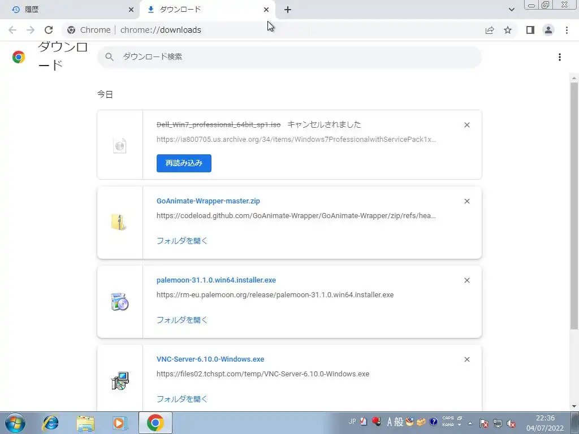Click the Dell_Win7 ISO source URL
This screenshot has width=579, height=434.
point(296,140)
